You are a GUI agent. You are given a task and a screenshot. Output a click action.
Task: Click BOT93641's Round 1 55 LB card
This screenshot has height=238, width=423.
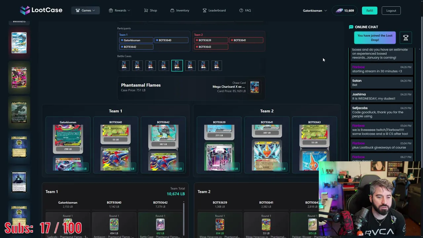click(x=266, y=225)
